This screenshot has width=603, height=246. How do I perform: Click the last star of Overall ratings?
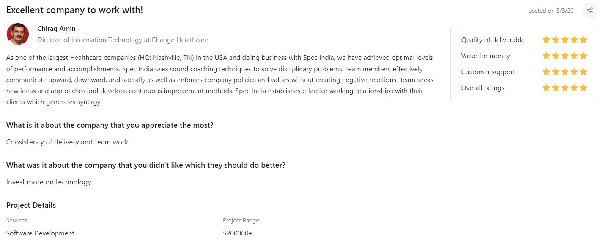click(584, 88)
